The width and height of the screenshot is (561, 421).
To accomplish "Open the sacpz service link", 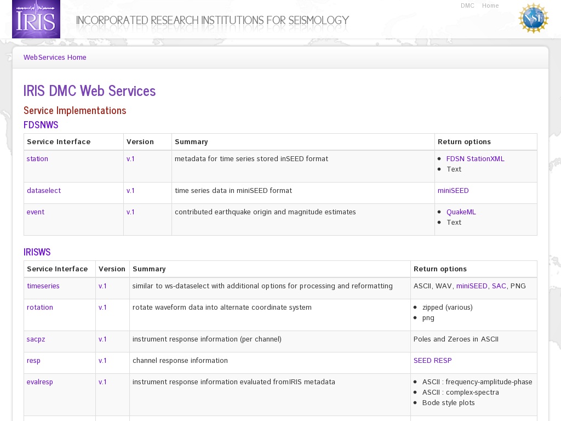I will 36,339.
